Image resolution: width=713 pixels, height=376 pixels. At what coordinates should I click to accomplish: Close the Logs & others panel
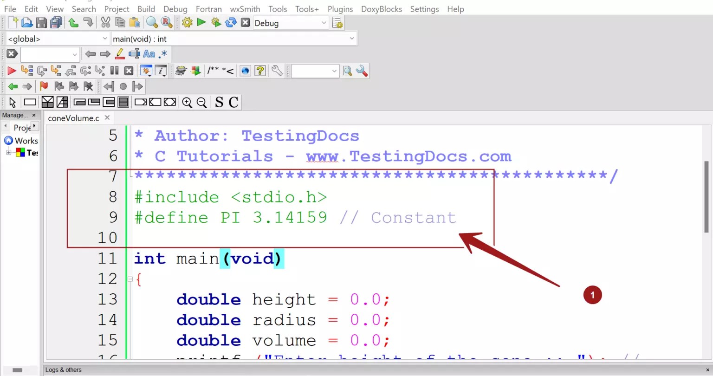708,370
